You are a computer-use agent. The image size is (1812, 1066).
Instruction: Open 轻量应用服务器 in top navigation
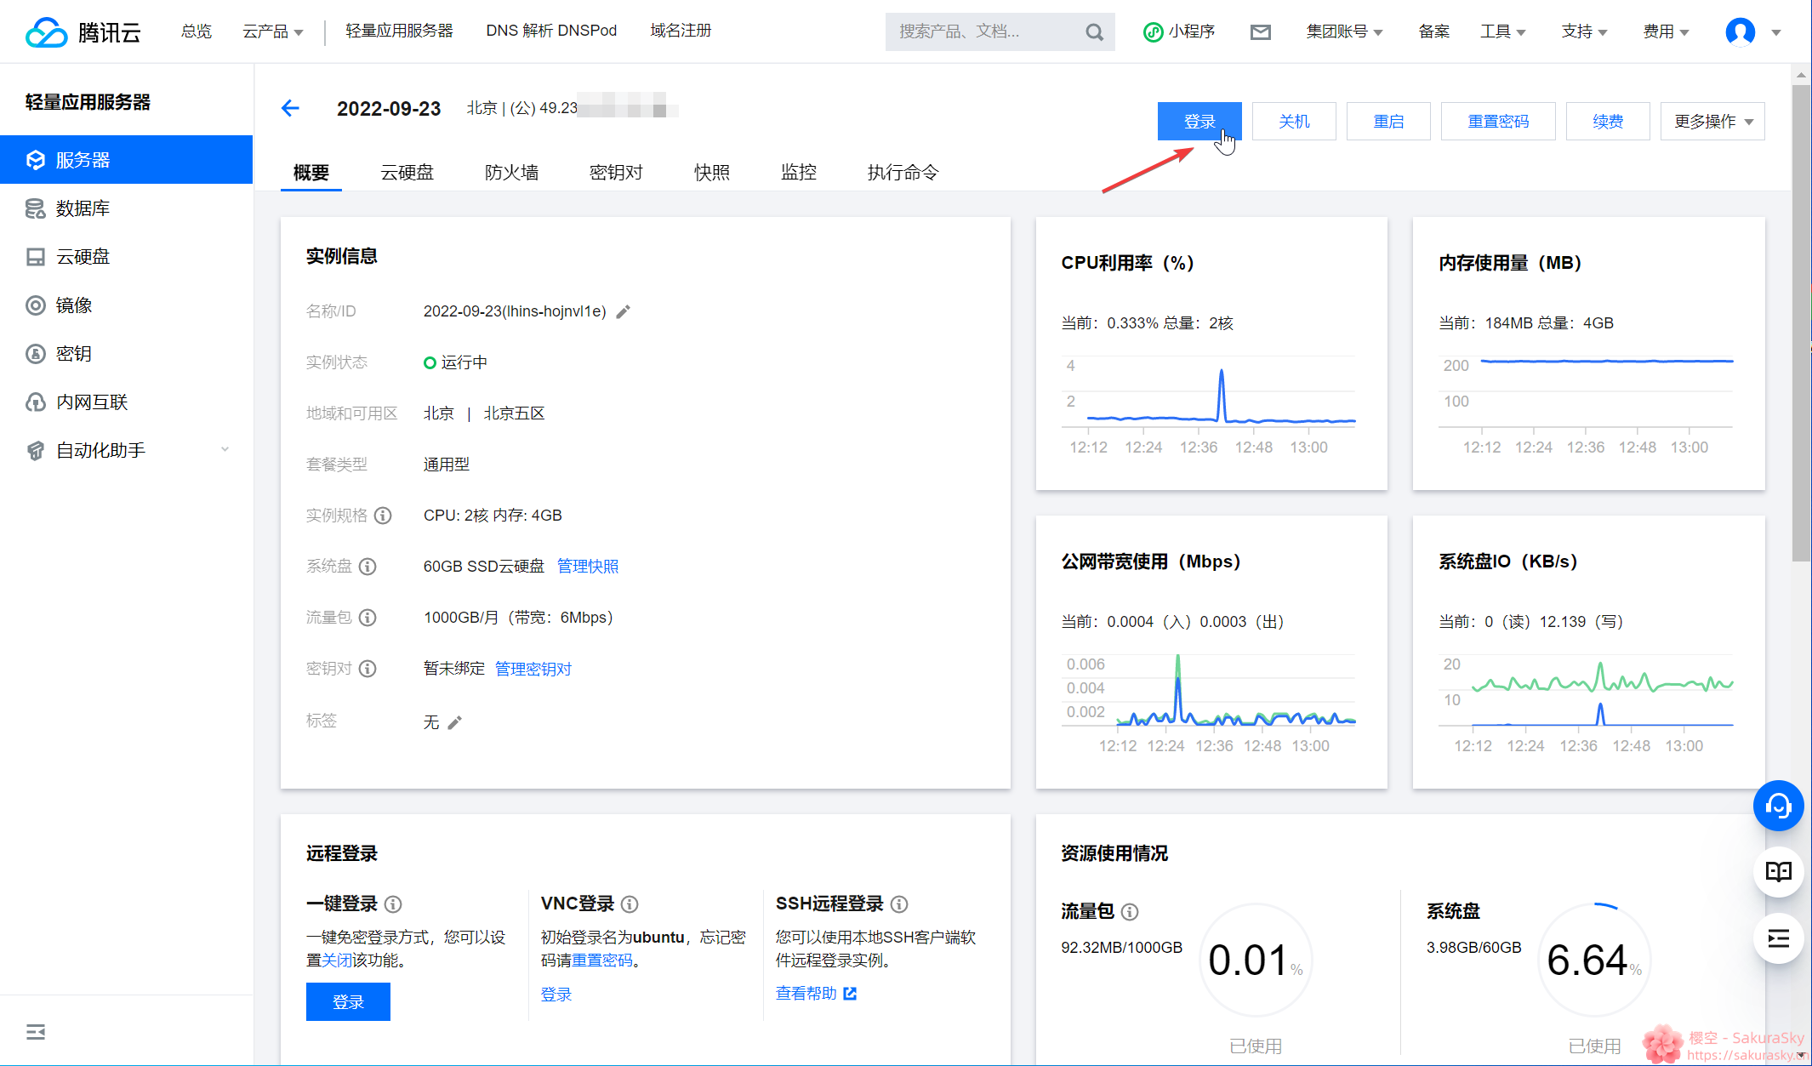tap(399, 31)
